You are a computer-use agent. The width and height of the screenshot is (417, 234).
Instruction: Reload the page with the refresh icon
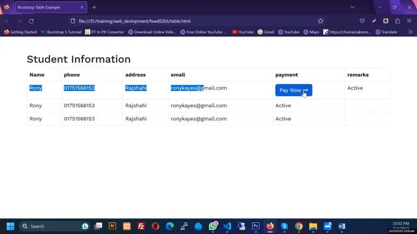point(31,21)
